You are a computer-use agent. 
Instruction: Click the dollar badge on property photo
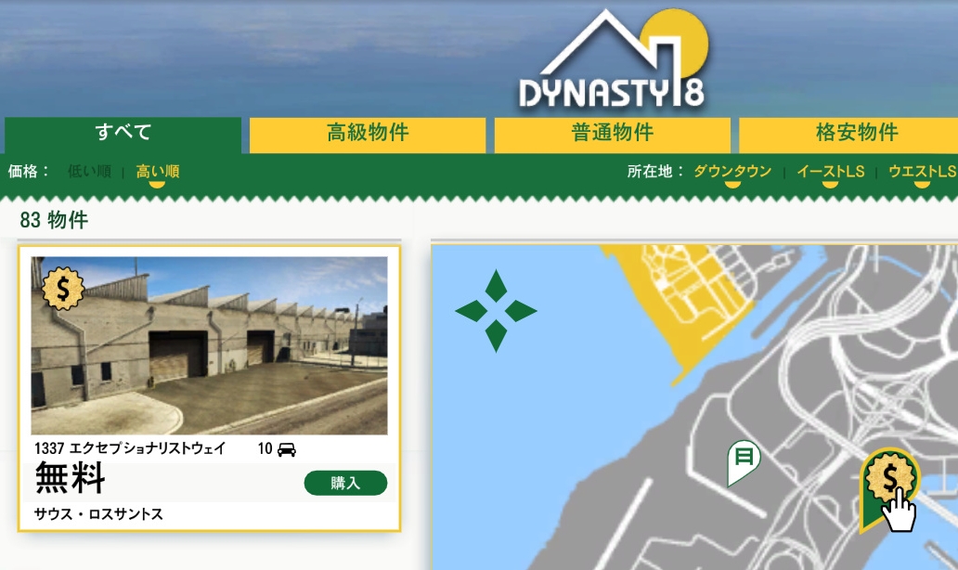tap(63, 289)
